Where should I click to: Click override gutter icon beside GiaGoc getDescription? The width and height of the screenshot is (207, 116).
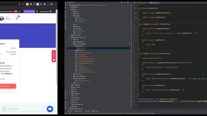(136, 29)
